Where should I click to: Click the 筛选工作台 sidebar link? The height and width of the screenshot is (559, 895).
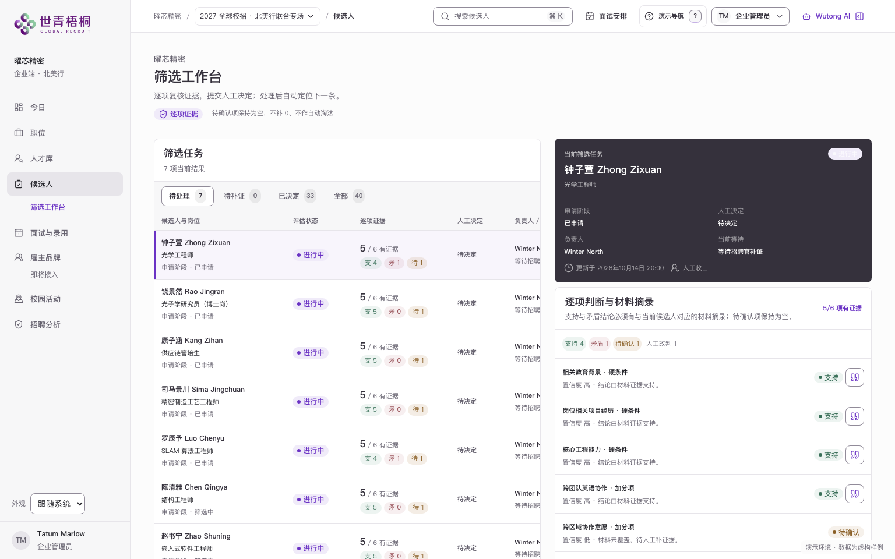pyautogui.click(x=48, y=207)
